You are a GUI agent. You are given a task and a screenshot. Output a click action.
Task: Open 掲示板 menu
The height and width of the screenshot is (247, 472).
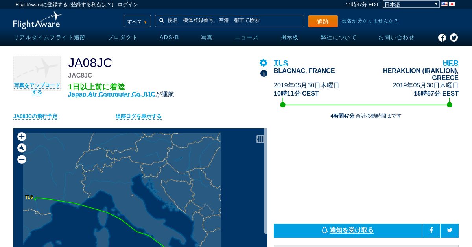coord(289,38)
